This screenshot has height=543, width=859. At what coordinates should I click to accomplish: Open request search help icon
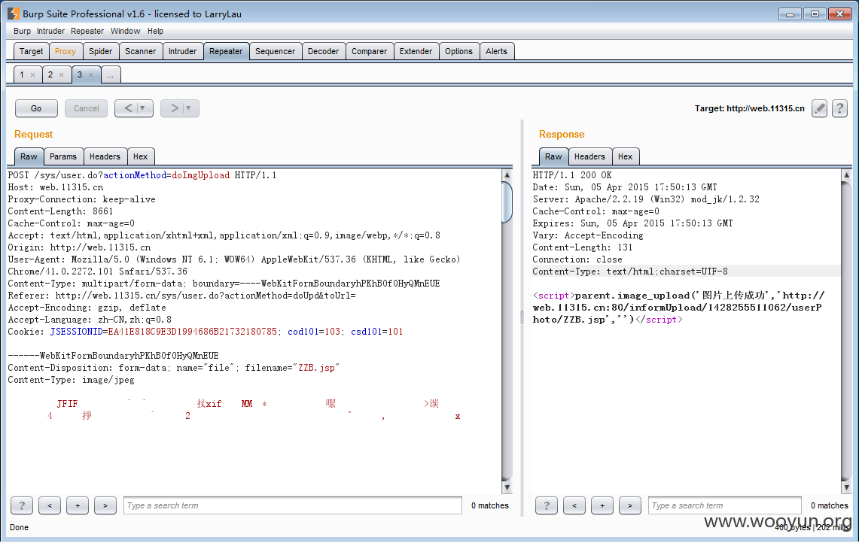click(x=22, y=505)
